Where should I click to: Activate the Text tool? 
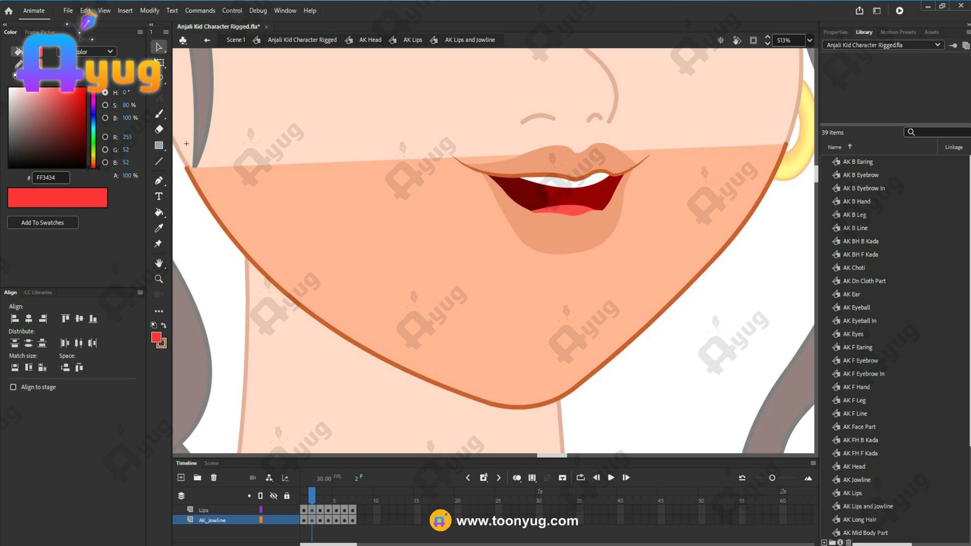pos(159,197)
